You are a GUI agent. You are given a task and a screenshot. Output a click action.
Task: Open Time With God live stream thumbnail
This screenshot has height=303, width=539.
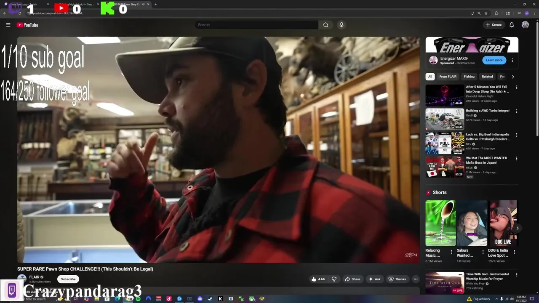(445, 283)
